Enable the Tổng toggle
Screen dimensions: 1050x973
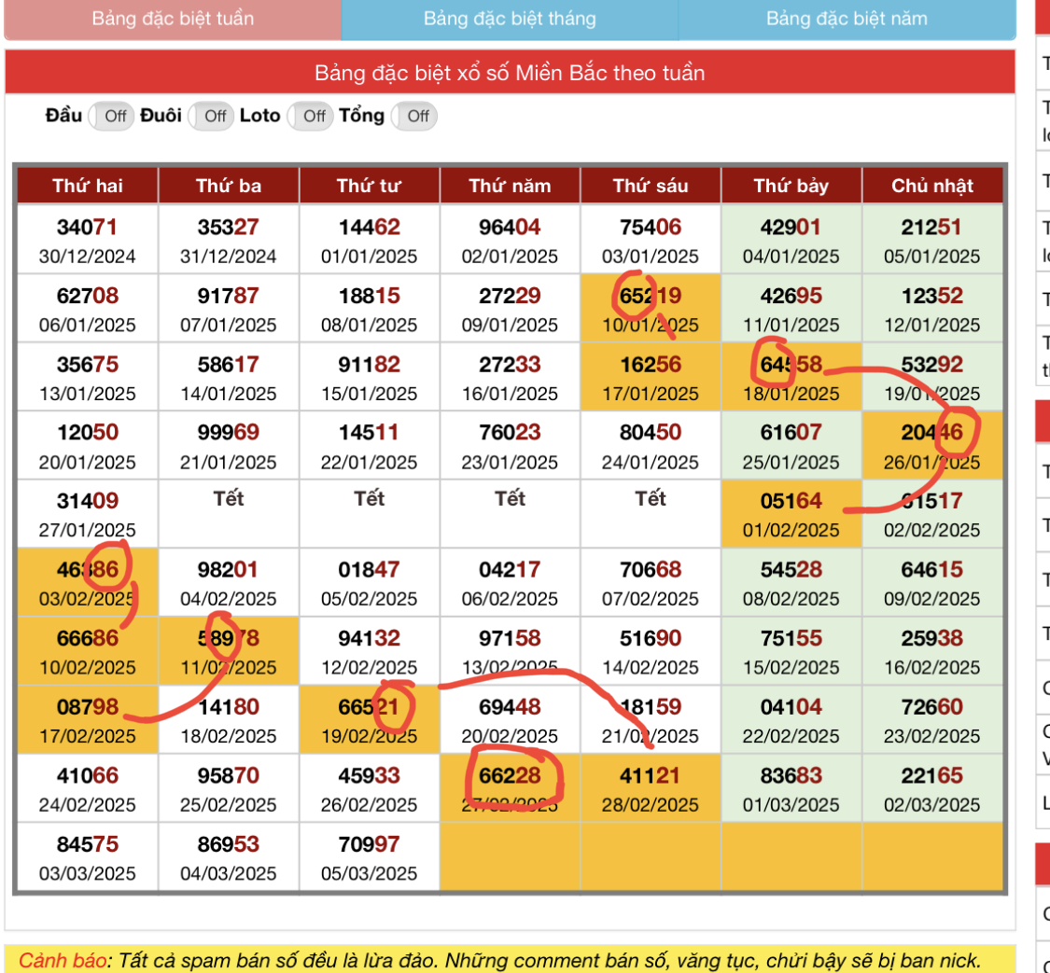tap(415, 117)
